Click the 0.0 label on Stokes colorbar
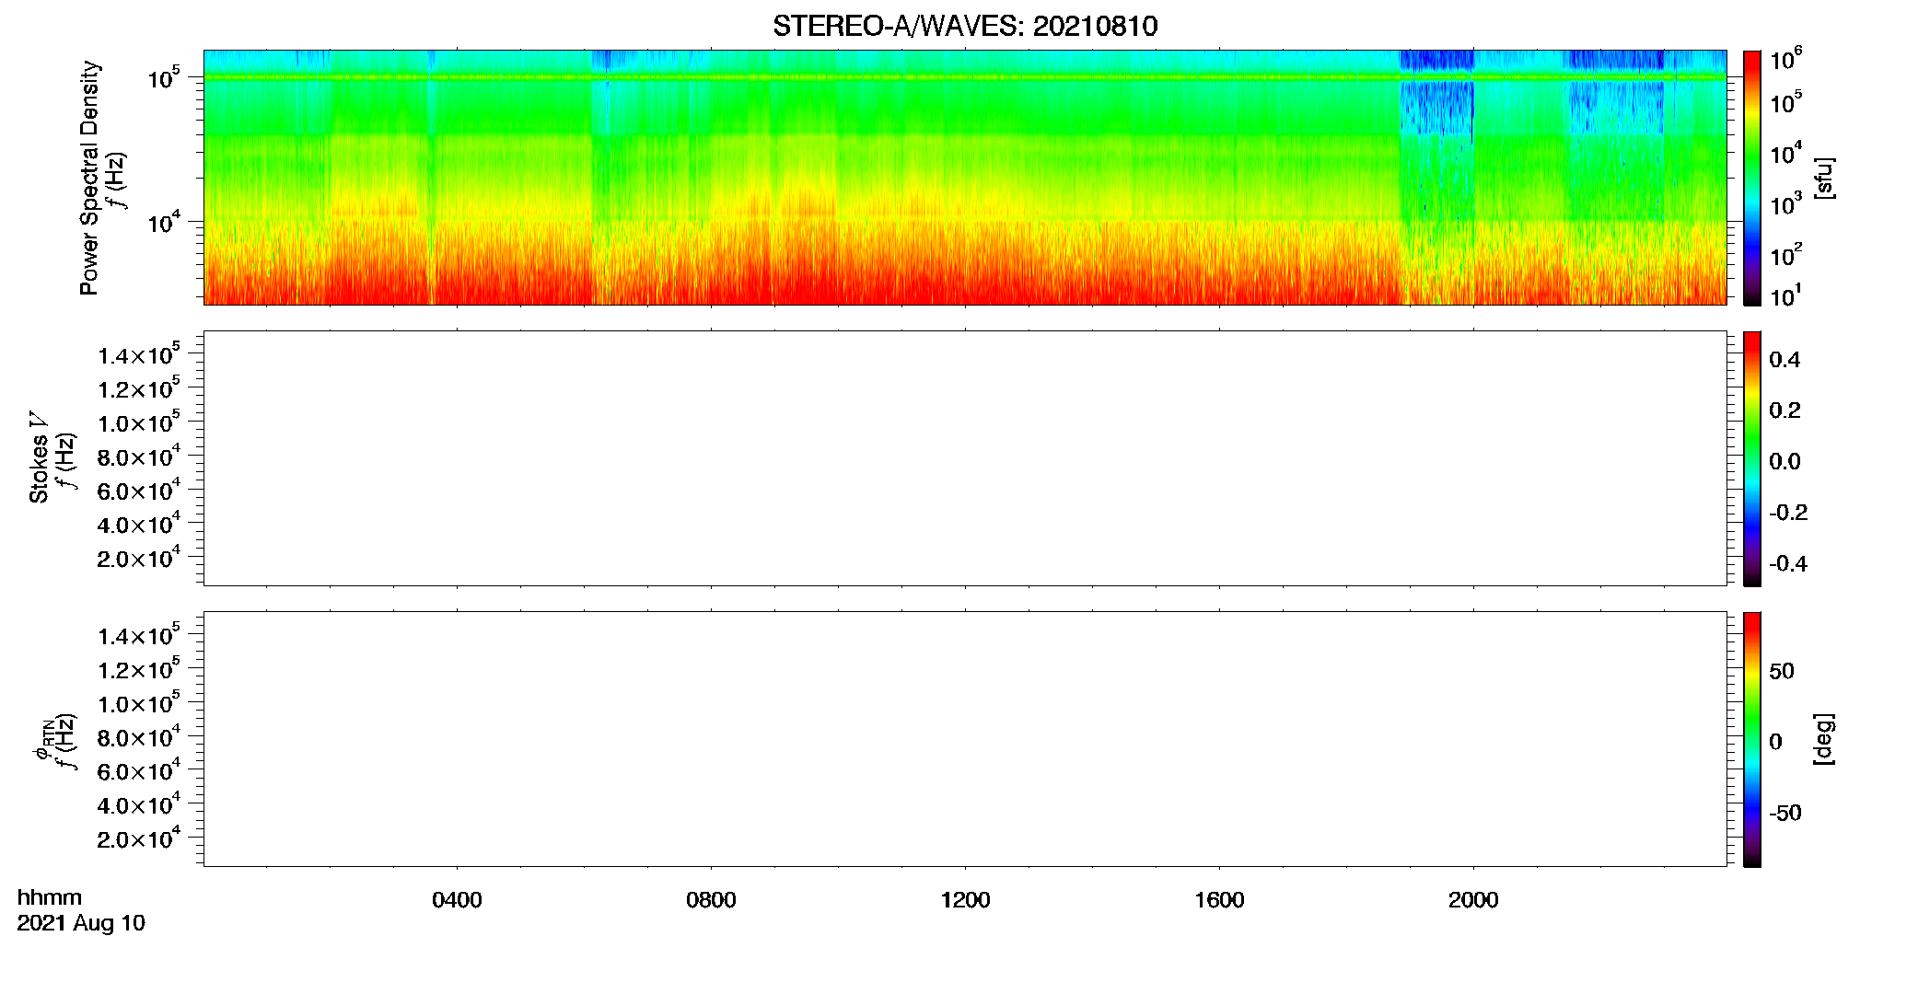The height and width of the screenshot is (994, 1930). coord(1785,461)
